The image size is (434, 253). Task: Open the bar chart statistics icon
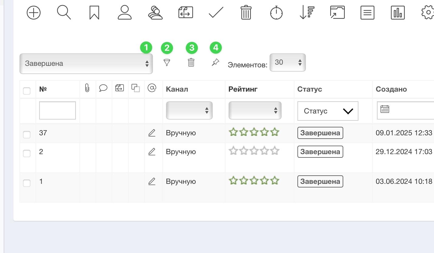(398, 13)
